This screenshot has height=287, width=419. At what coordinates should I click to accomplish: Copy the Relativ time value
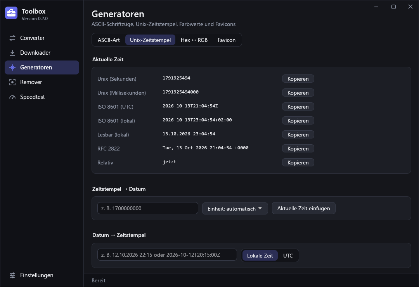pyautogui.click(x=298, y=163)
